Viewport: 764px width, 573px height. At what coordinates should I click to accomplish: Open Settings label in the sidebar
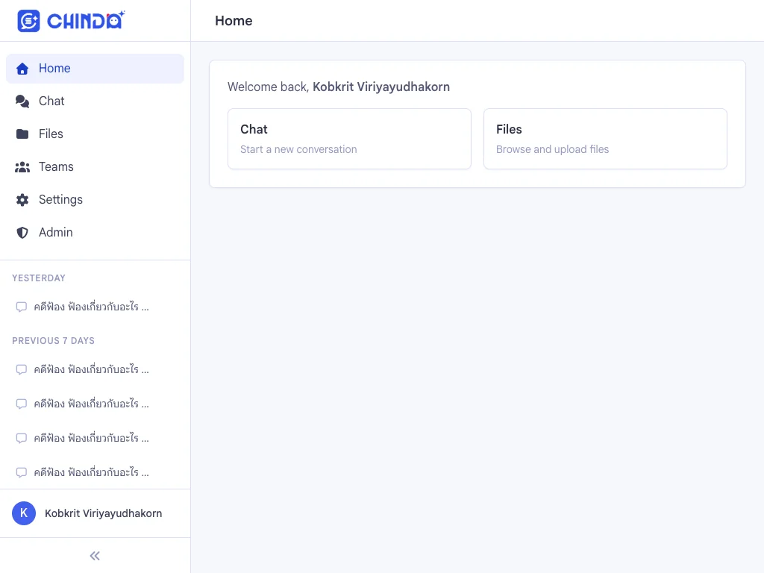(61, 200)
